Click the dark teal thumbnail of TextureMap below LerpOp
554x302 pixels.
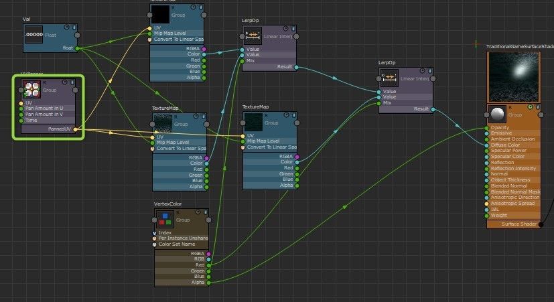click(x=254, y=123)
